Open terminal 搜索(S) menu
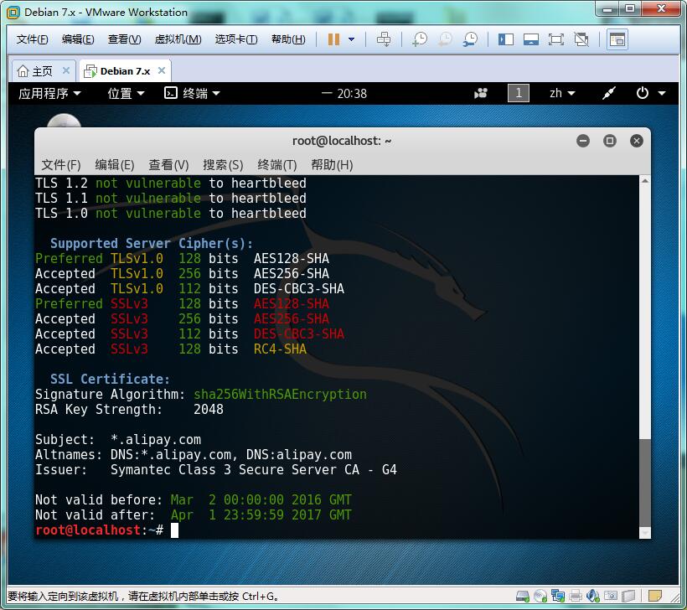687x610 pixels. pos(223,165)
